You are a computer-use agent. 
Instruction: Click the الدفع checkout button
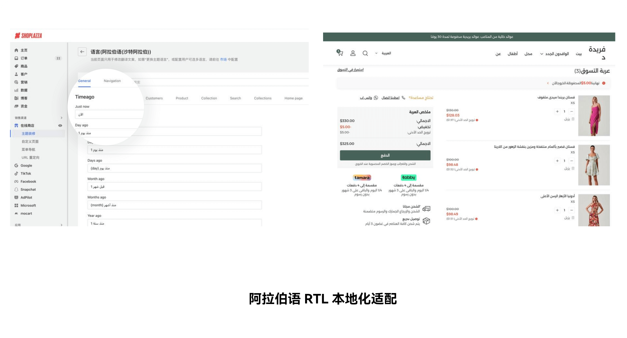pos(385,155)
